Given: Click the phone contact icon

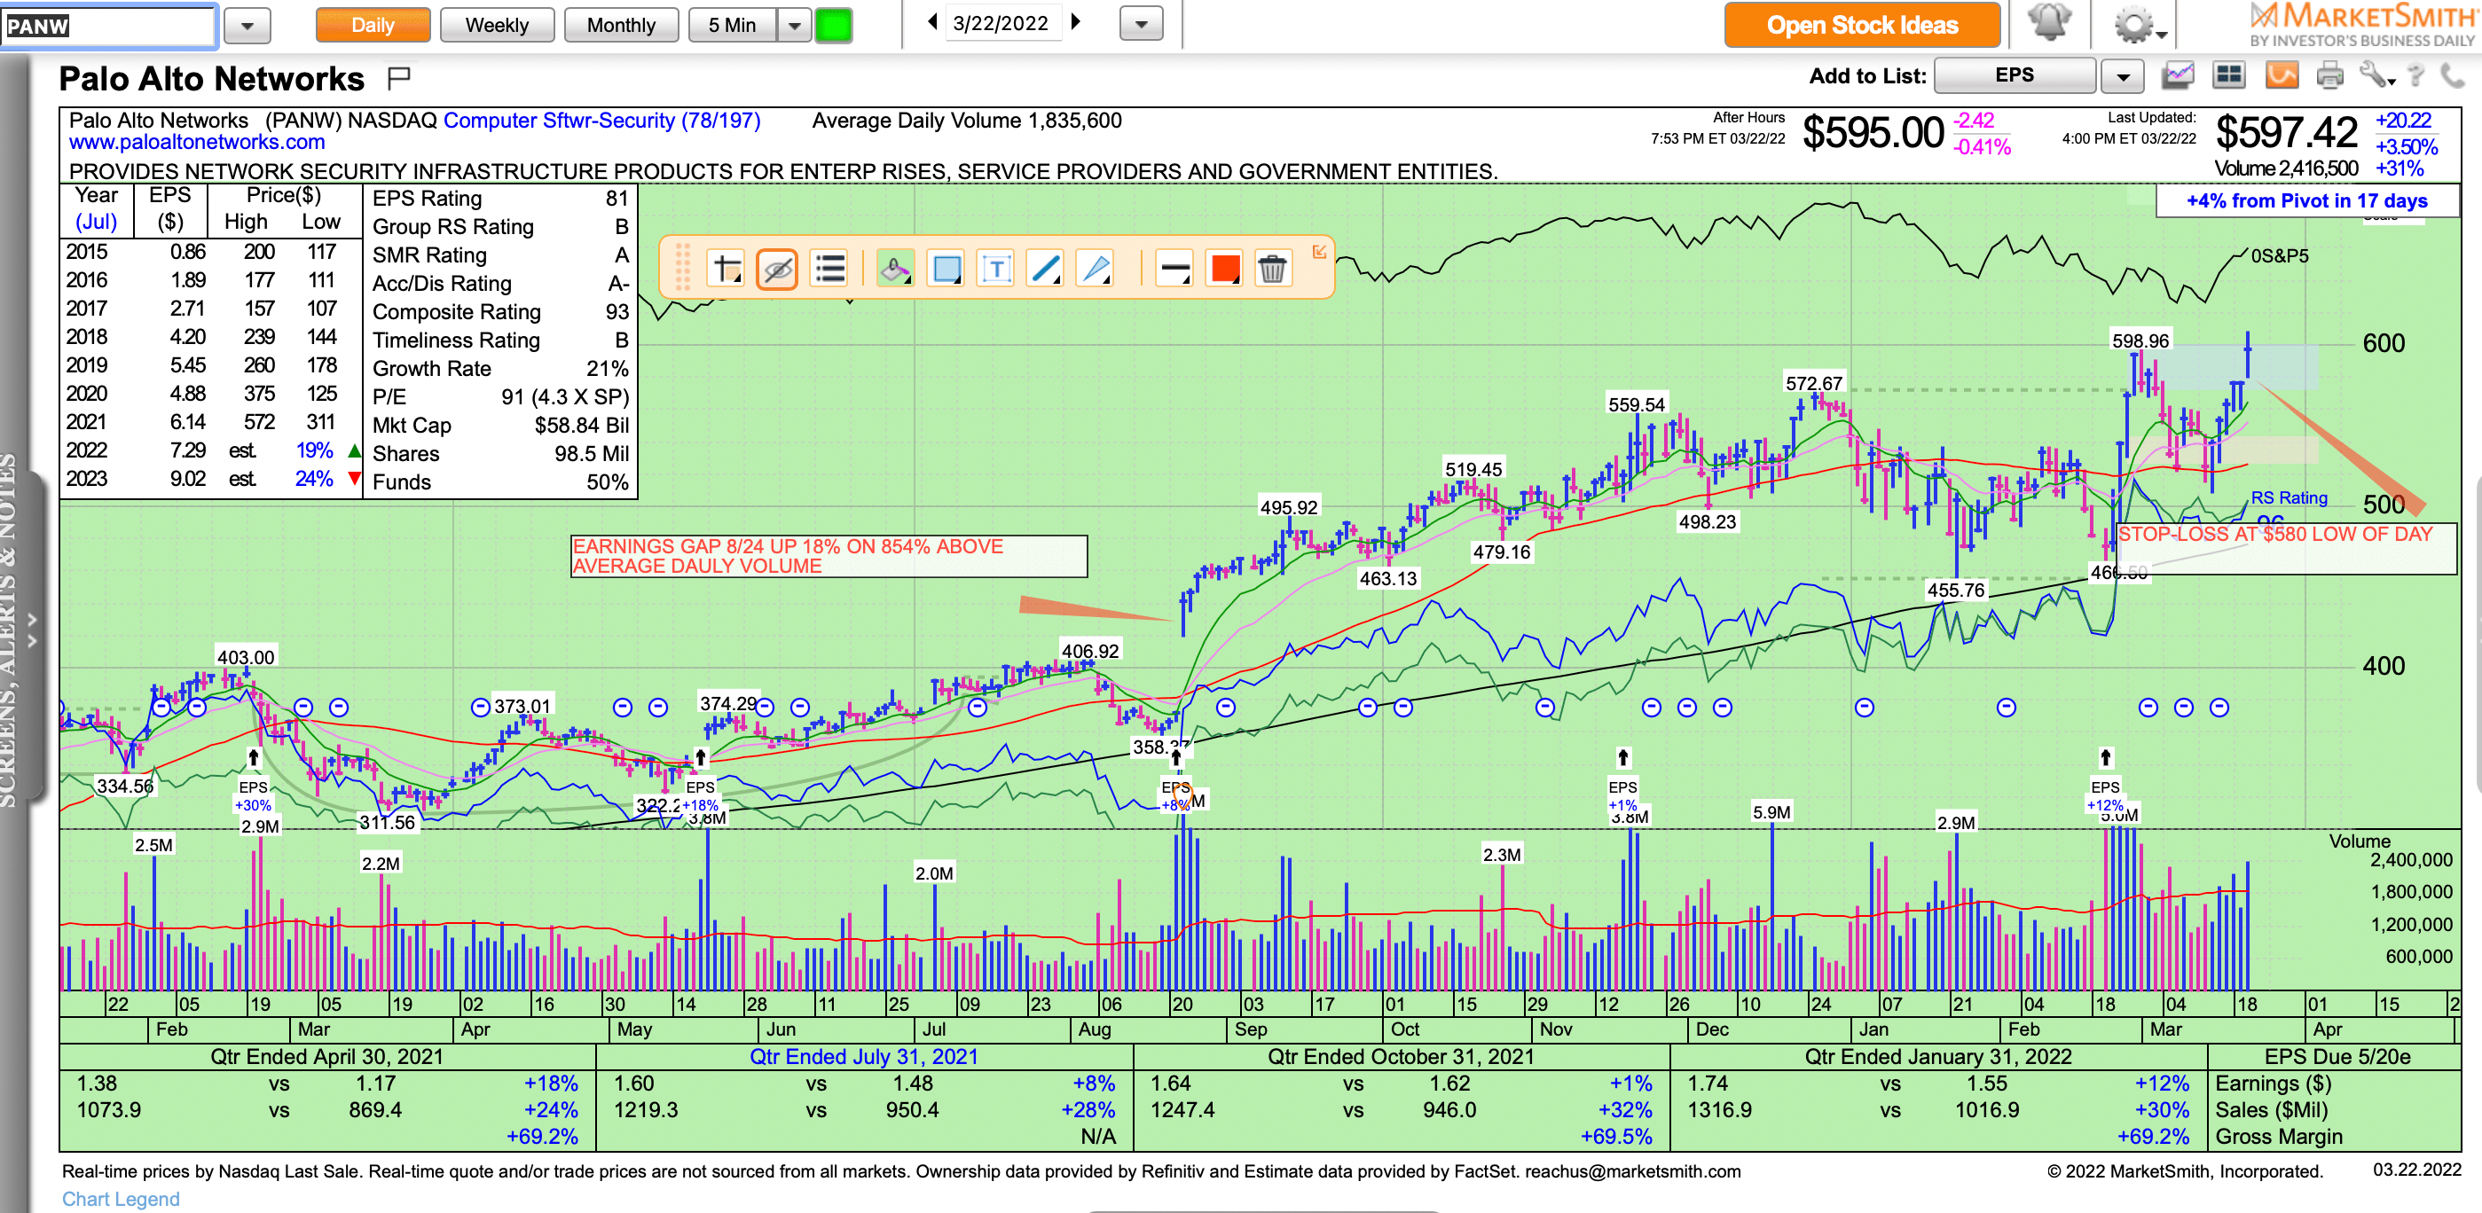Looking at the screenshot, I should click(x=2452, y=75).
